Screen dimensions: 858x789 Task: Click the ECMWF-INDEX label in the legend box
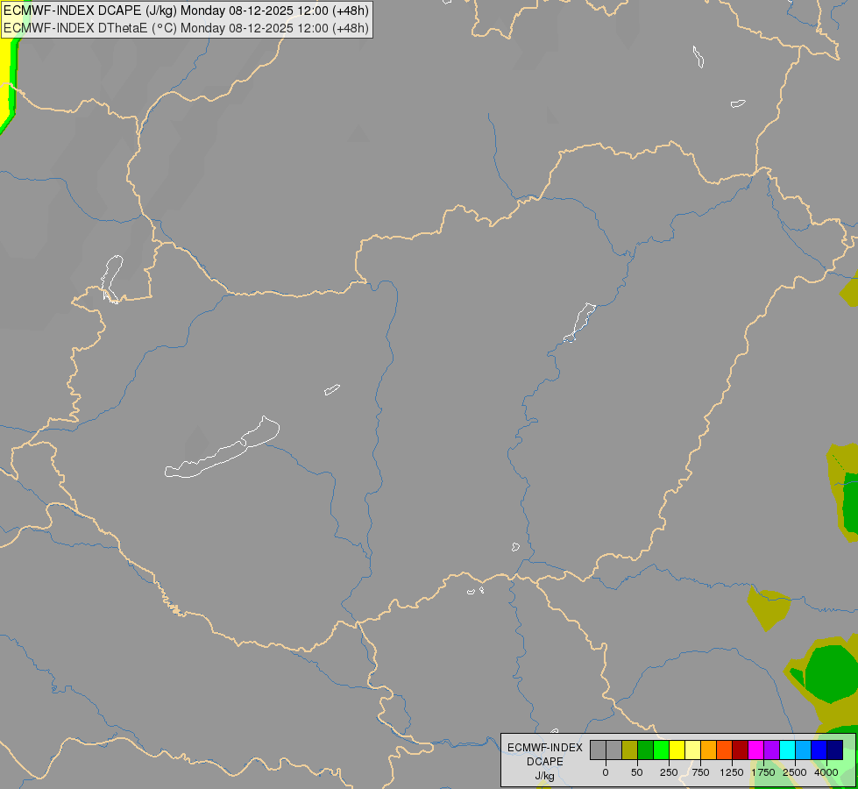pyautogui.click(x=545, y=748)
